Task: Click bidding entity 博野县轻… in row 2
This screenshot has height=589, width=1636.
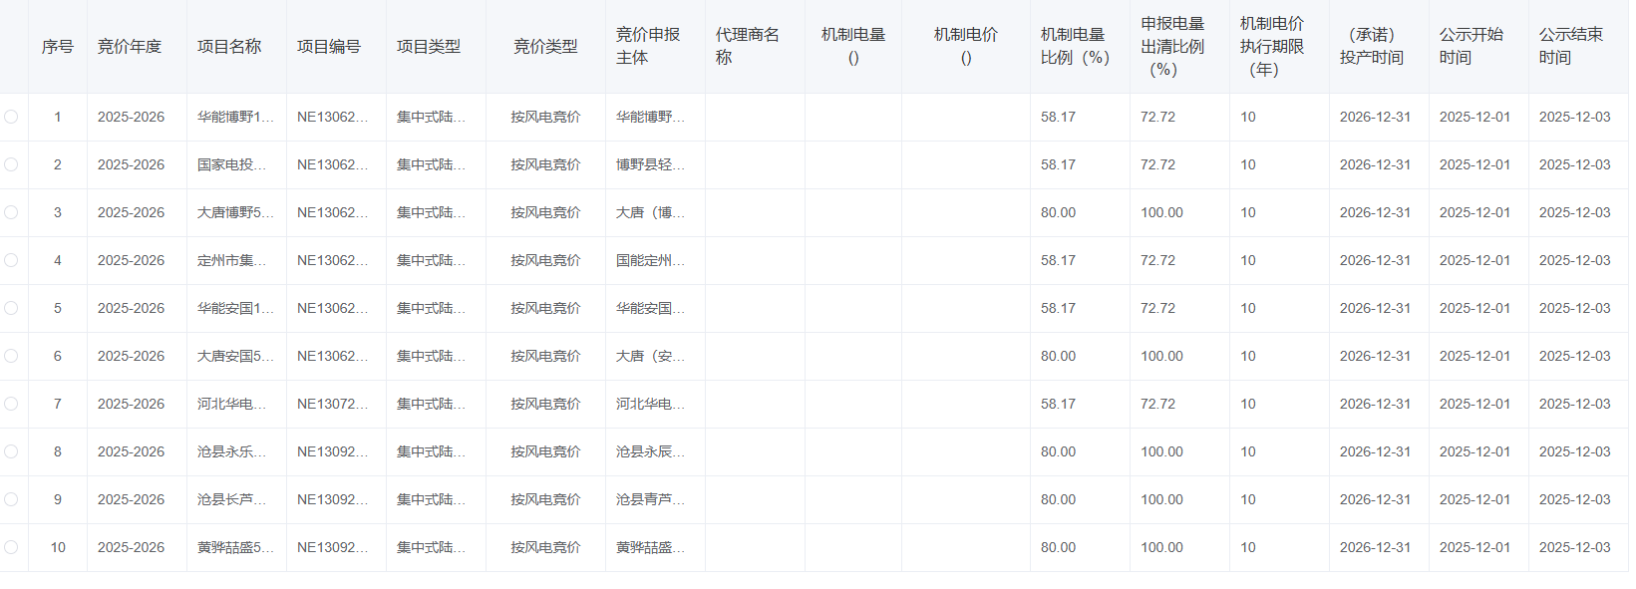Action: [650, 164]
